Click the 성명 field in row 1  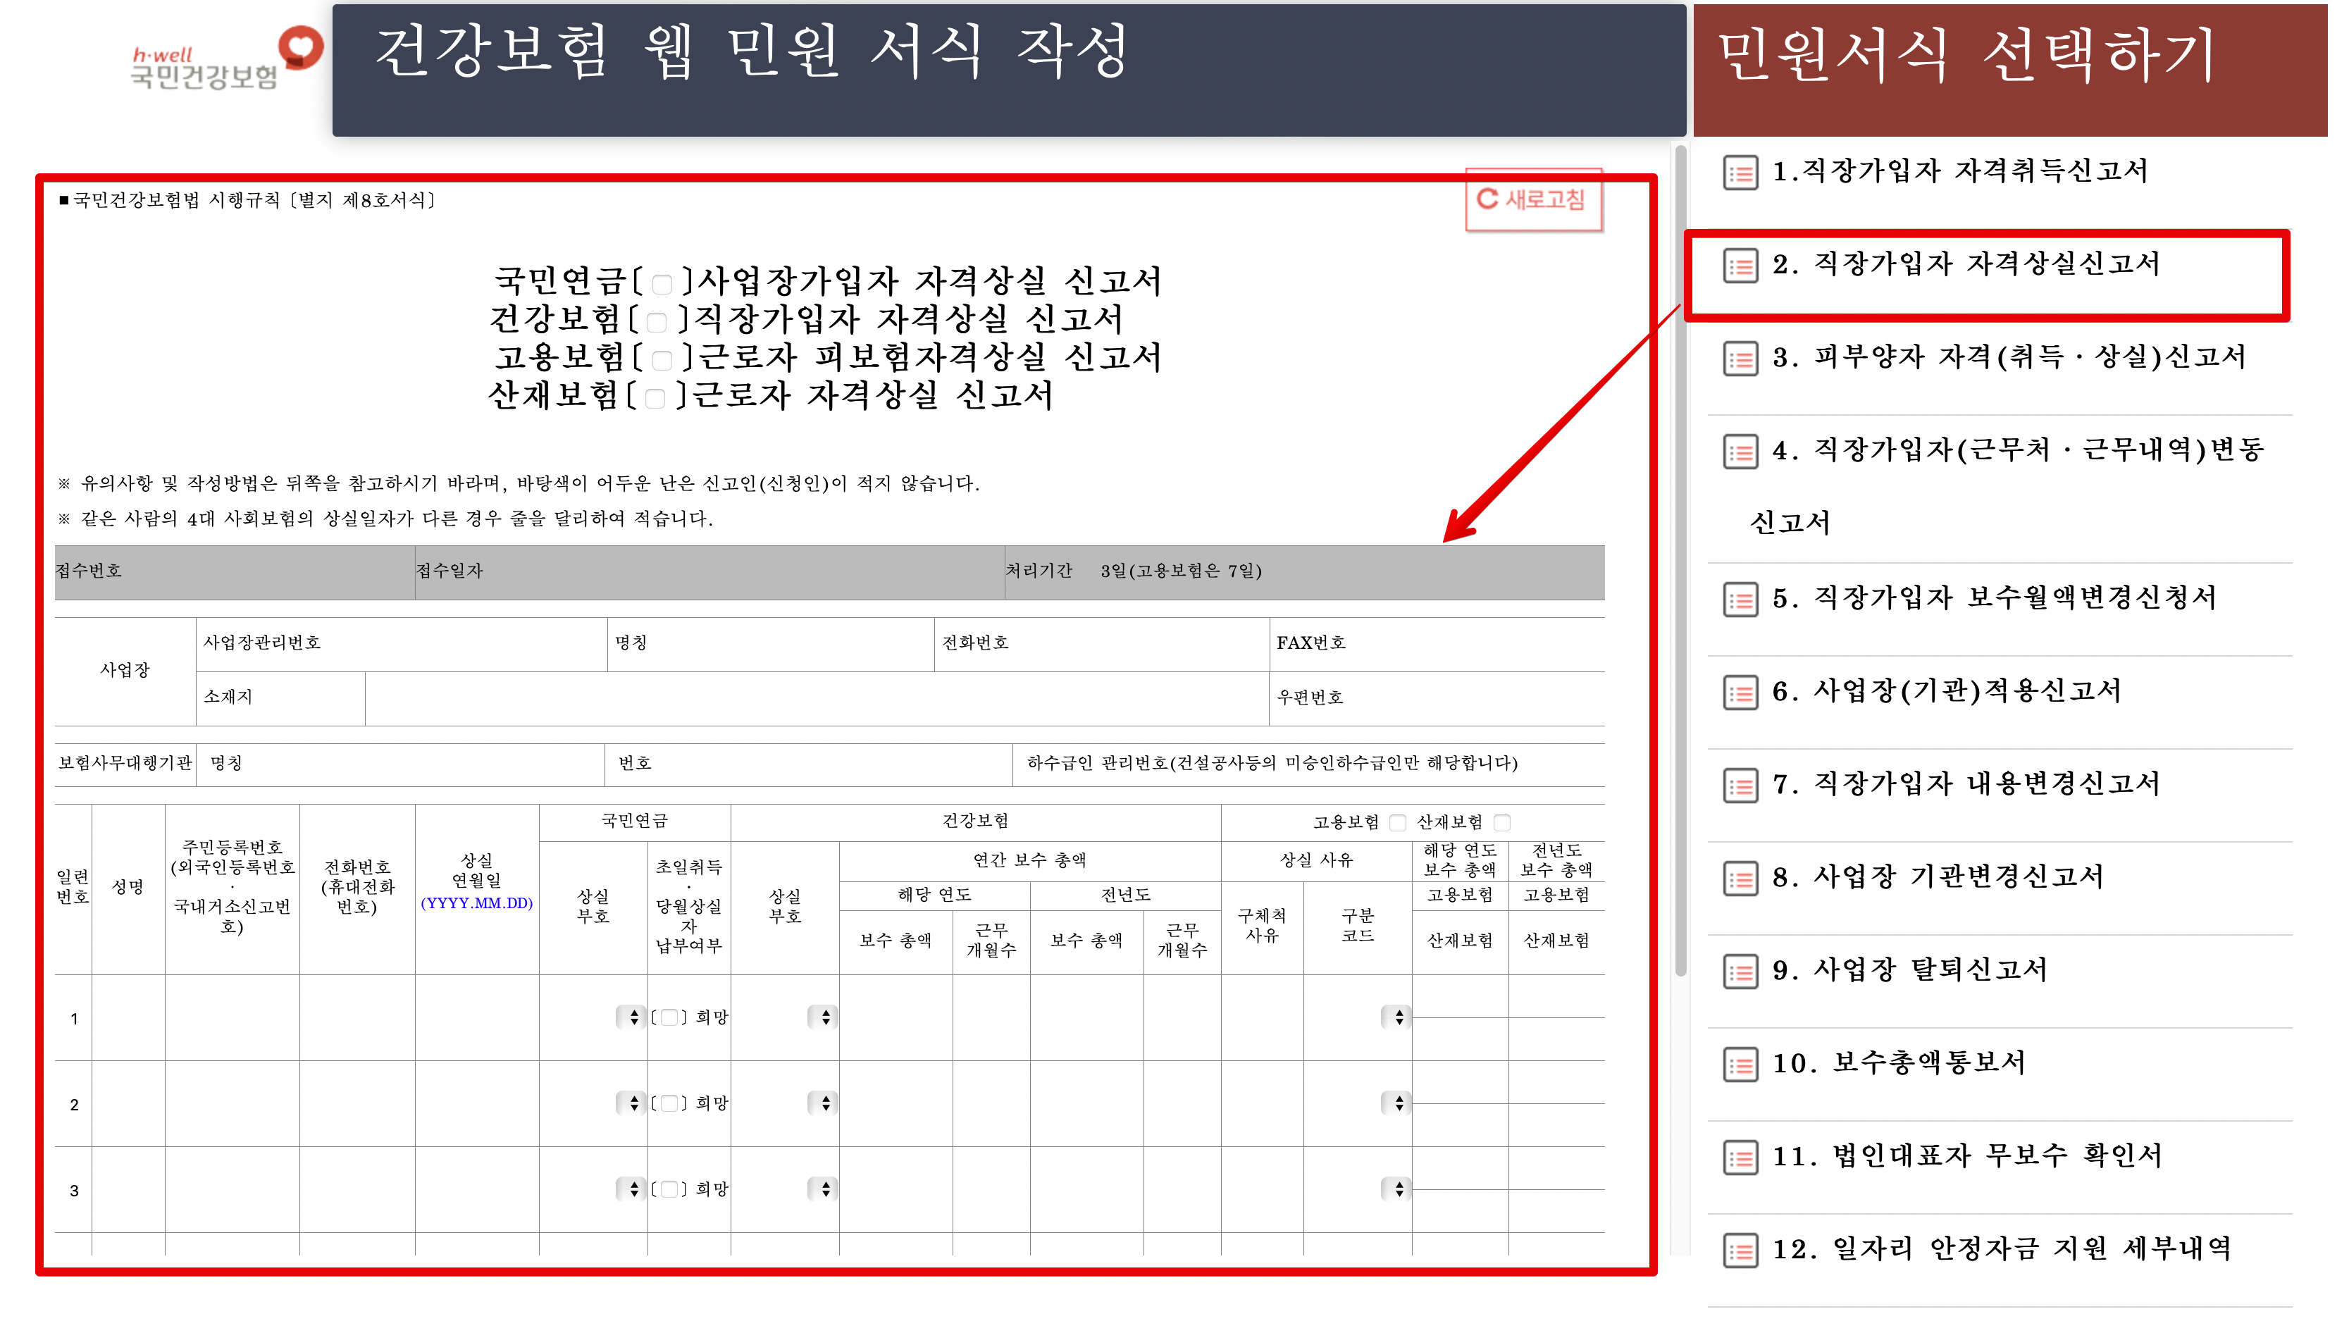[128, 1017]
